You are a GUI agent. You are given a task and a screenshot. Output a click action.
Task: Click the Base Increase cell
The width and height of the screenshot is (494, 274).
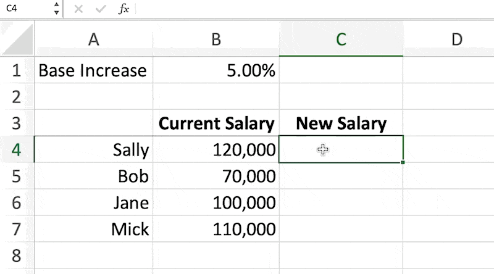94,70
